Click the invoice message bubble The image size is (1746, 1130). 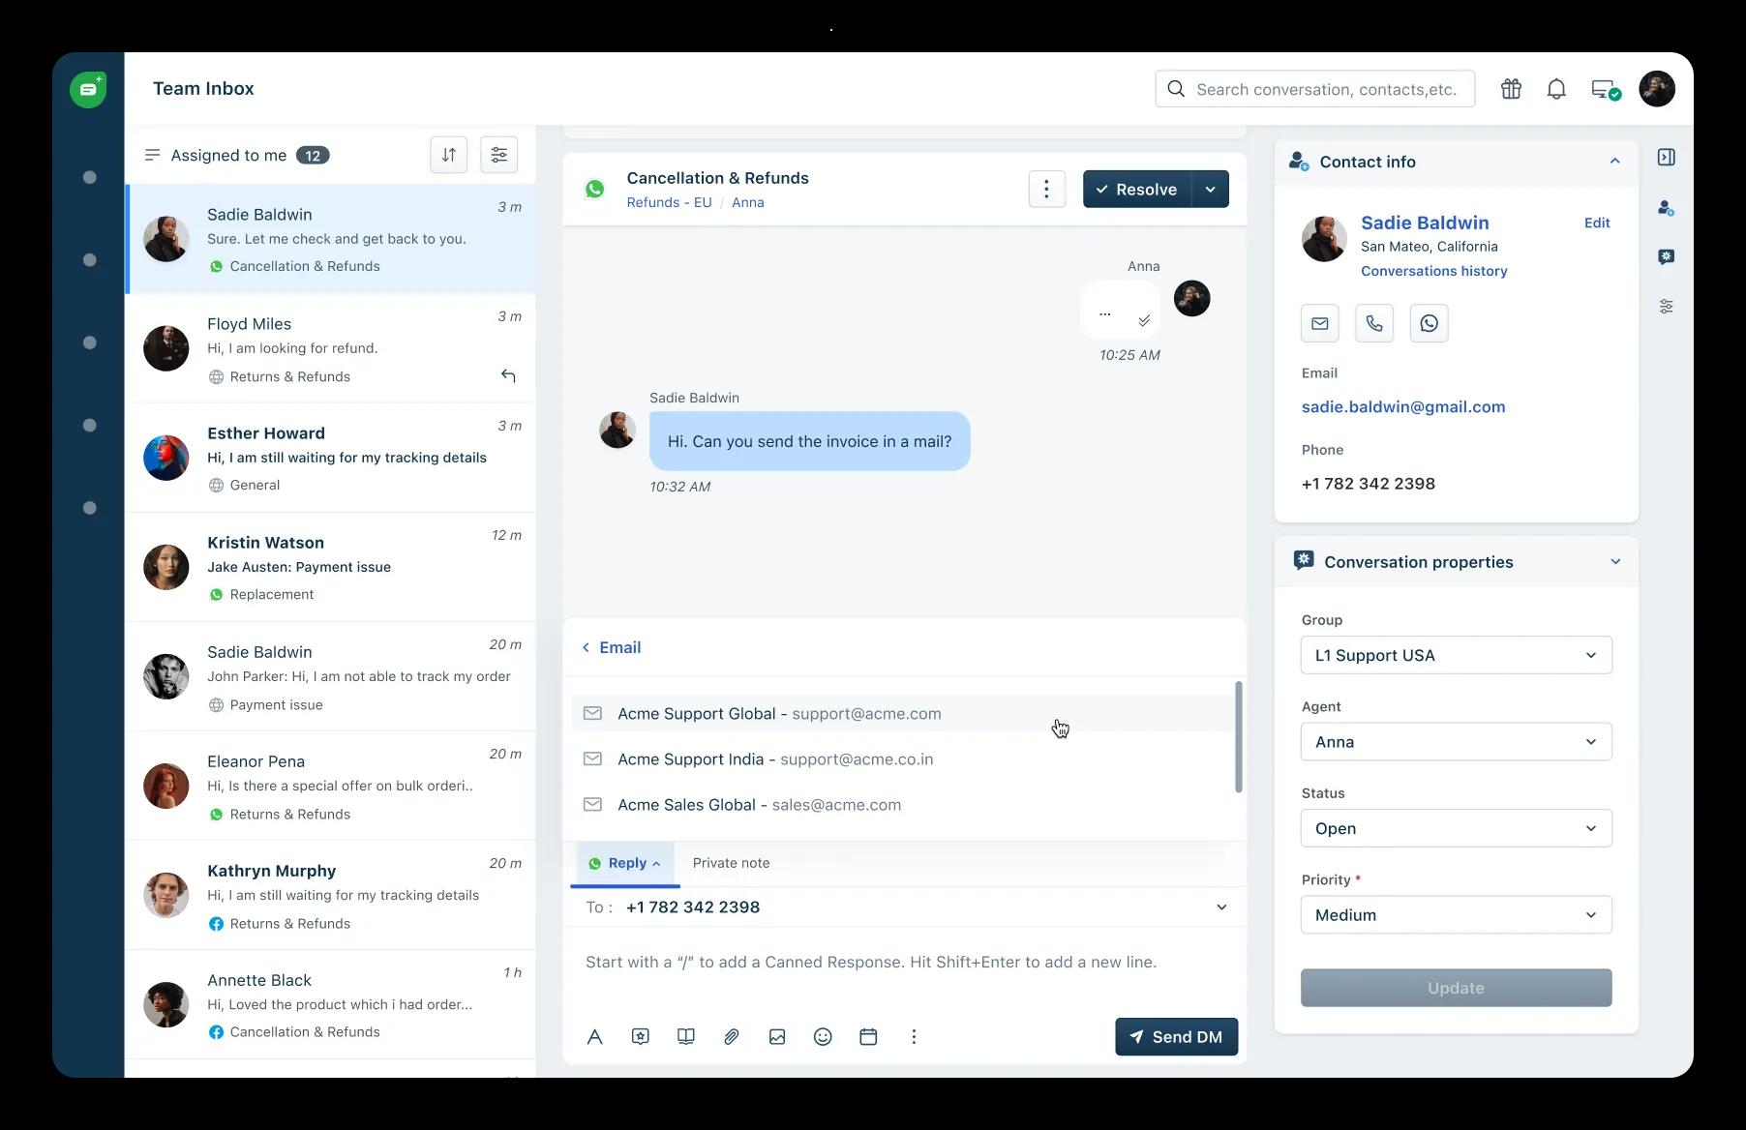[x=809, y=441]
